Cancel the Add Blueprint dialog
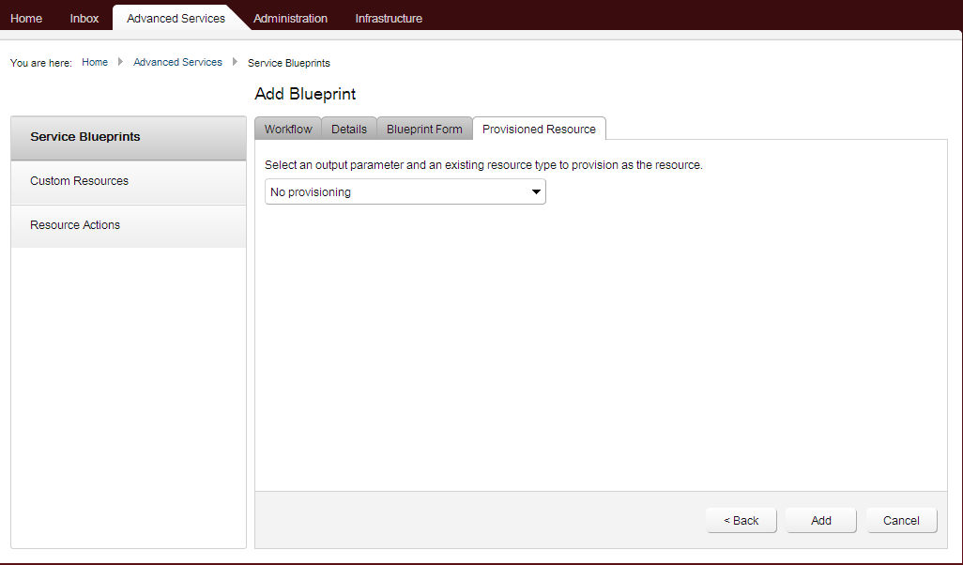Screen dimensions: 963x565 pos(900,520)
